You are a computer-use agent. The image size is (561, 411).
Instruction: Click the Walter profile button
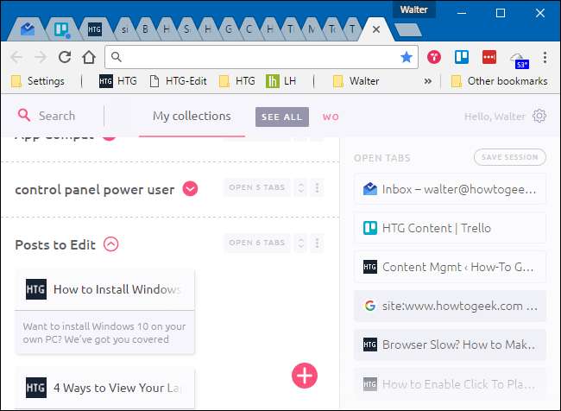[x=414, y=9]
